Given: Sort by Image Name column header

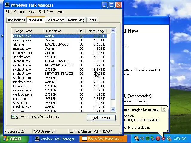Looking at the screenshot, I should (27, 31).
